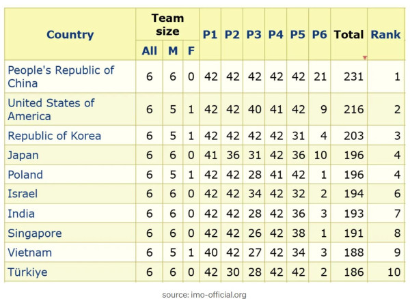Open People's Republic of China link
Viewport: 410px width, 299px height.
pyautogui.click(x=61, y=76)
